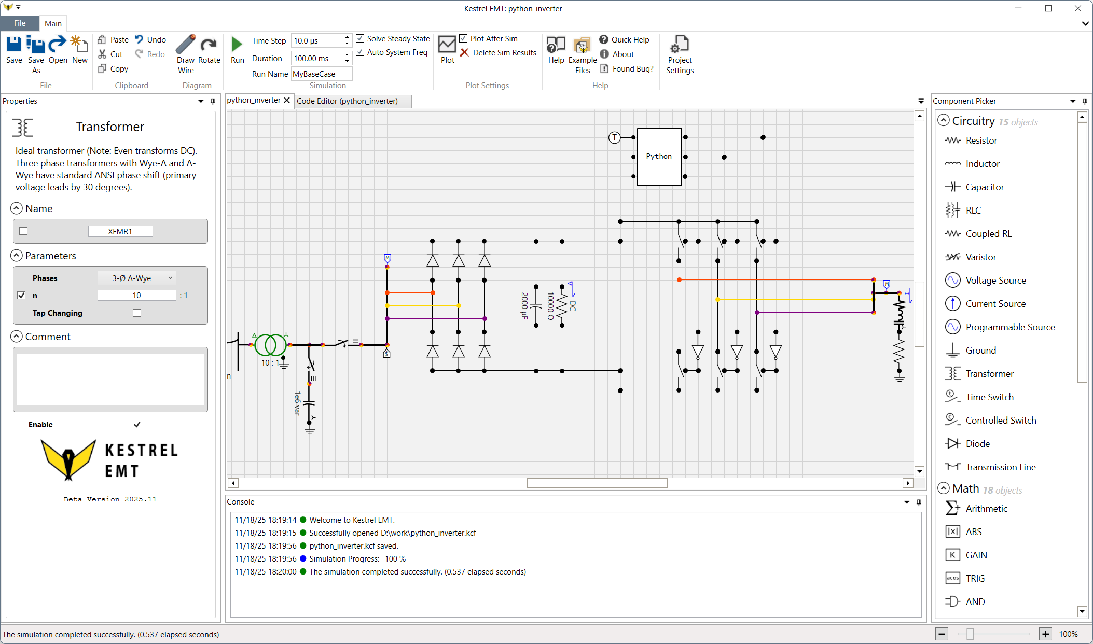Pick the Inductor component

(972, 164)
